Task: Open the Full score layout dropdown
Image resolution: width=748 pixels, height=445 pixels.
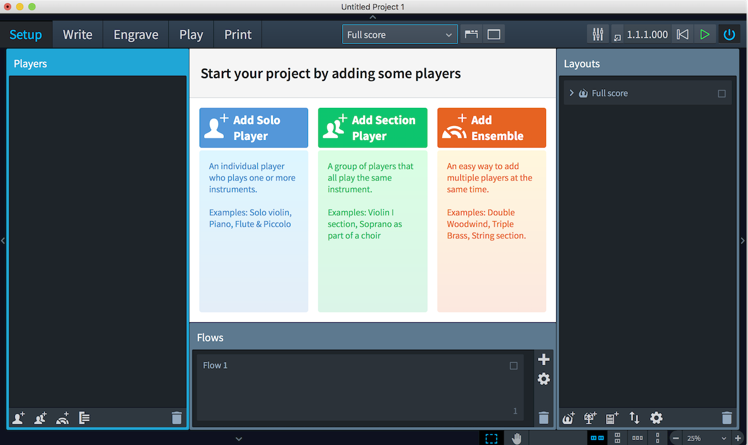Action: tap(400, 34)
